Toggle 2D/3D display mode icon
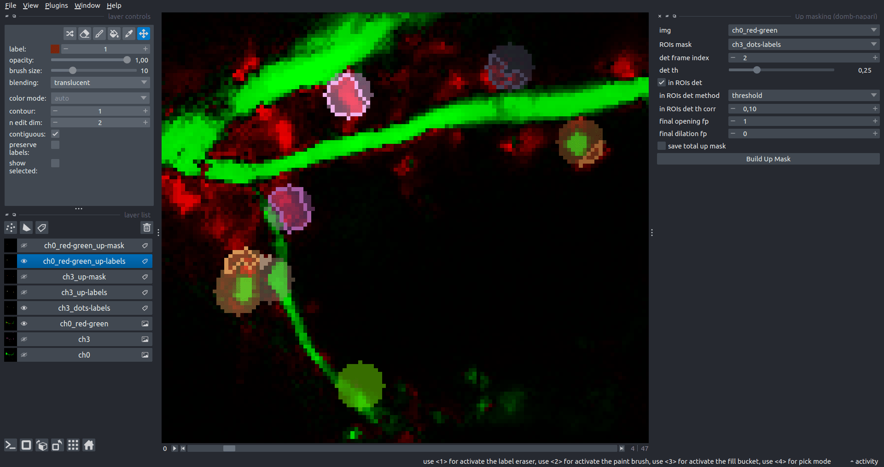 [x=26, y=445]
